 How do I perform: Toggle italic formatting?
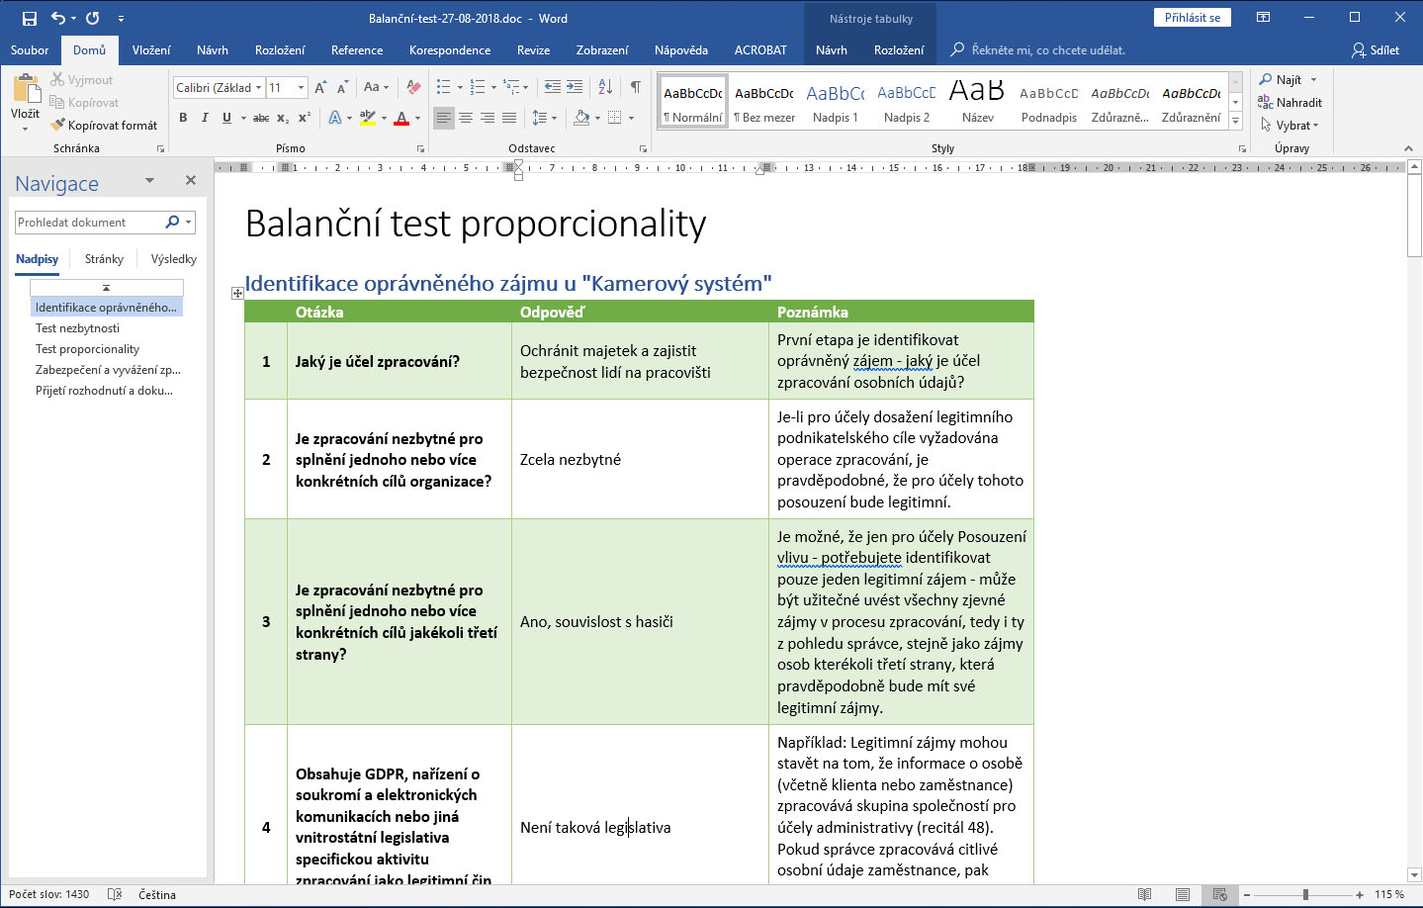[x=205, y=118]
